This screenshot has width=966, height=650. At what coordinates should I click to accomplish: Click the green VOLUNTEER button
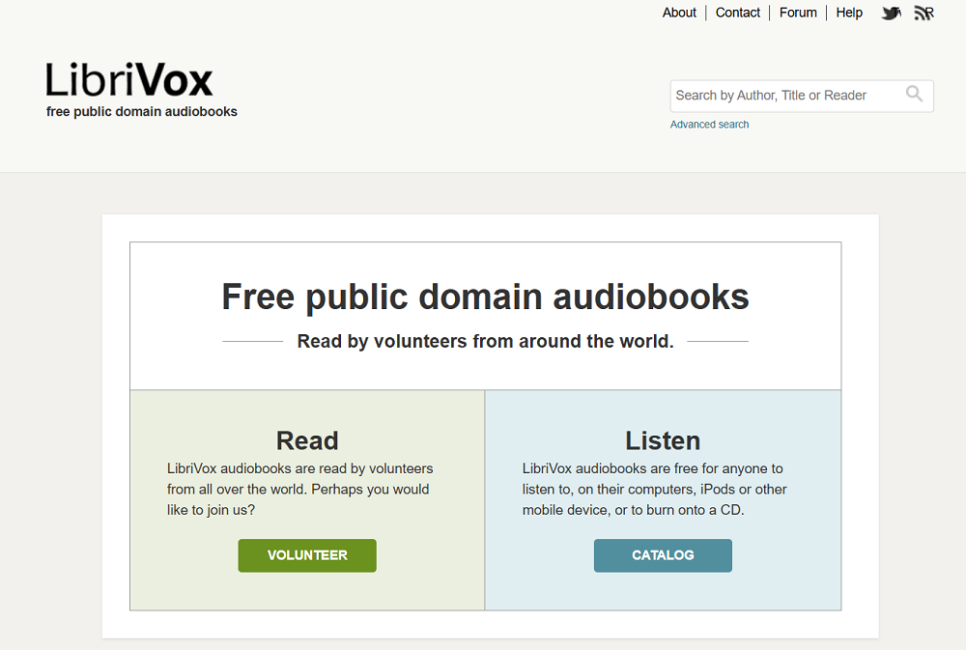tap(307, 555)
